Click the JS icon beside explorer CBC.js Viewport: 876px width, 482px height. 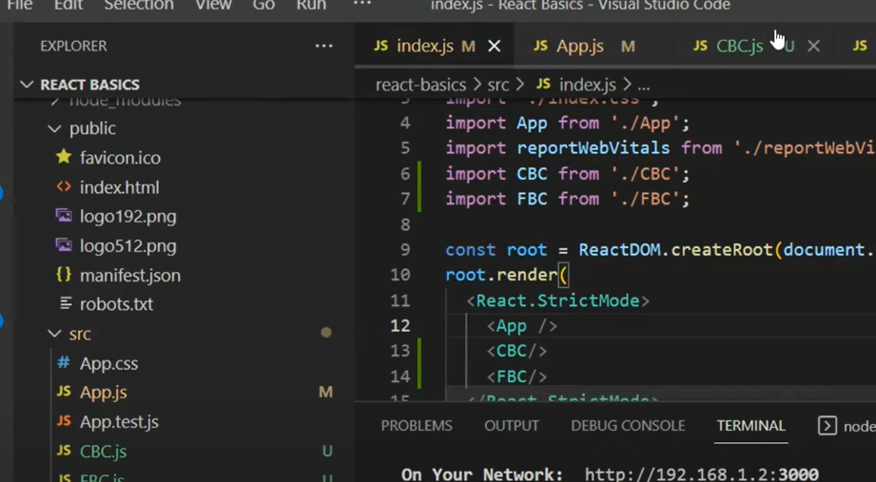click(64, 451)
